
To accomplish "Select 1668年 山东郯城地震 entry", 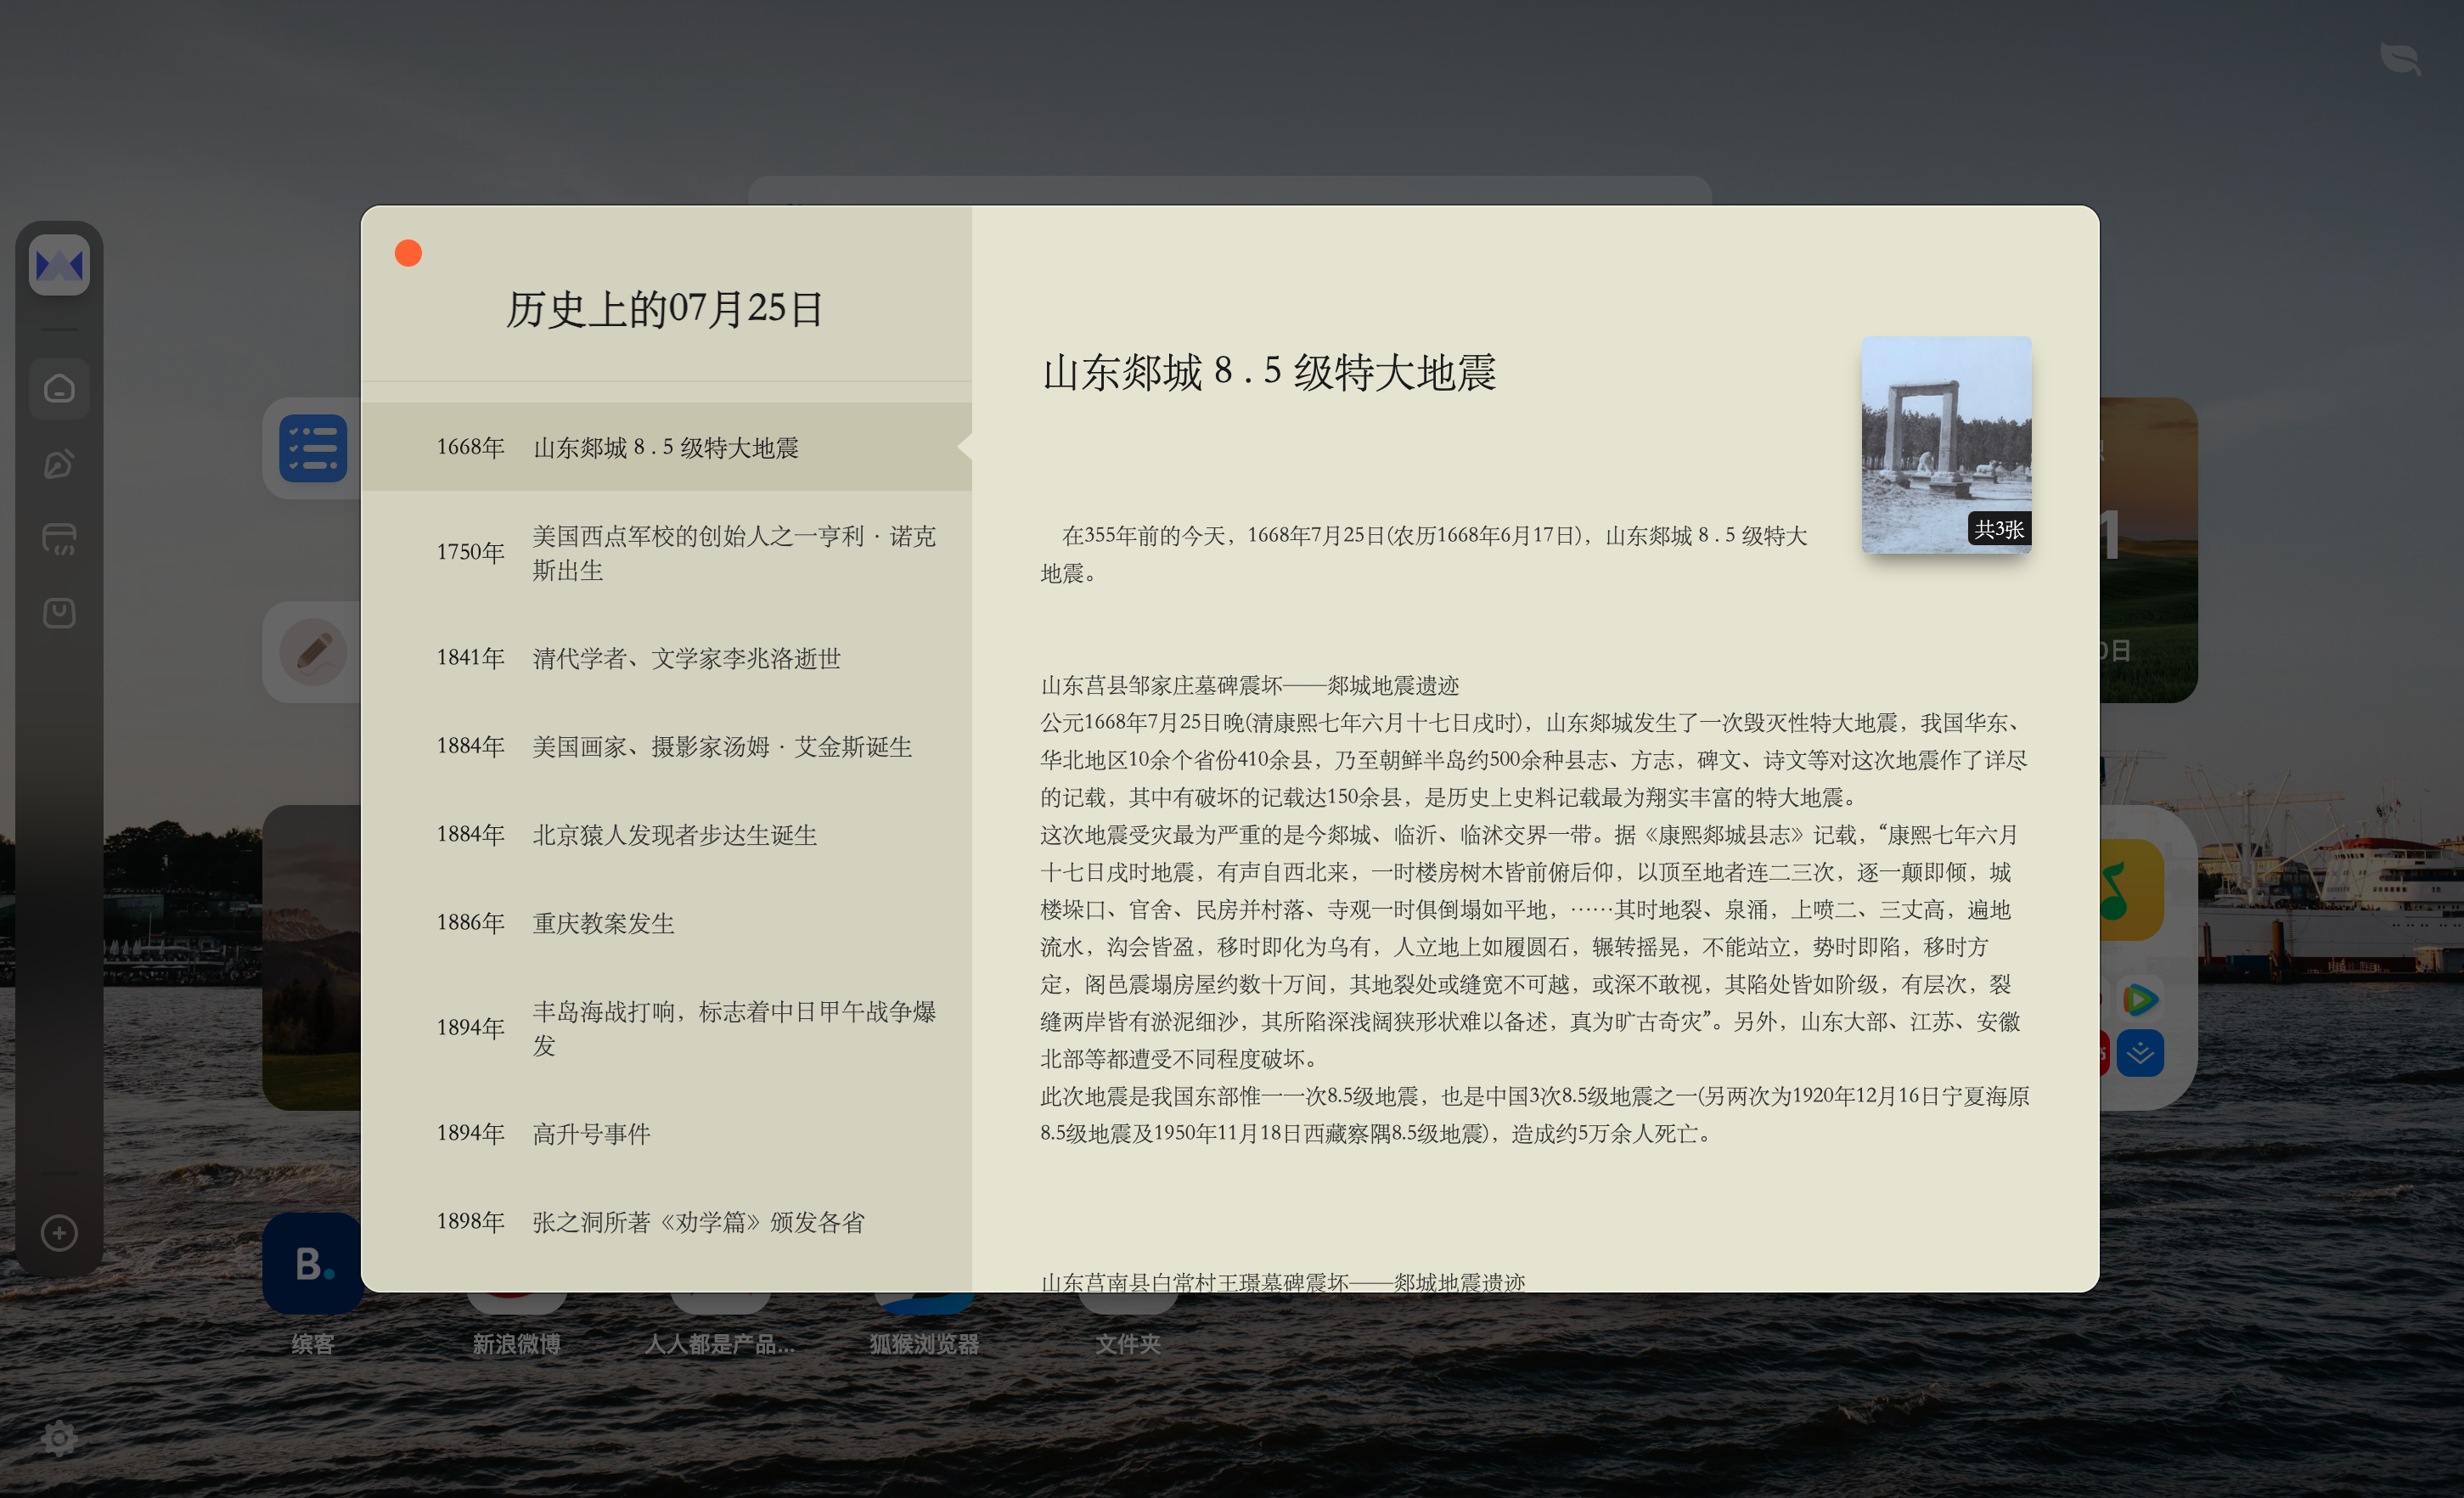I will pos(666,447).
